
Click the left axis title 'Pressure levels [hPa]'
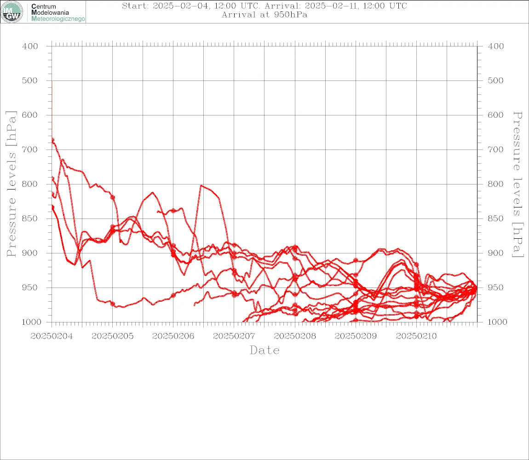(11, 184)
